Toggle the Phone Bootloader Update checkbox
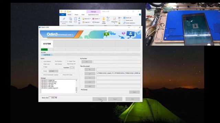 42,75
